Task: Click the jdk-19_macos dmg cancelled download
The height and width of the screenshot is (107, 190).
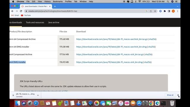Action: click(x=25, y=95)
